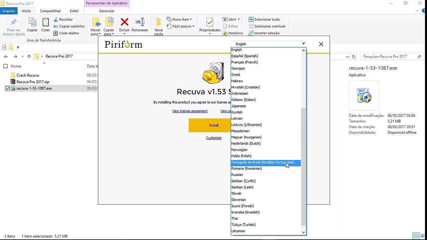The height and width of the screenshot is (240, 427).
Task: Create a folder with Nova pasta icon
Action: click(x=159, y=23)
